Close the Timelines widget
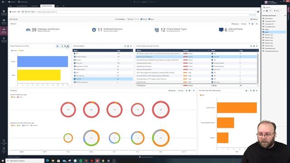290x163 pixels. click(194, 91)
